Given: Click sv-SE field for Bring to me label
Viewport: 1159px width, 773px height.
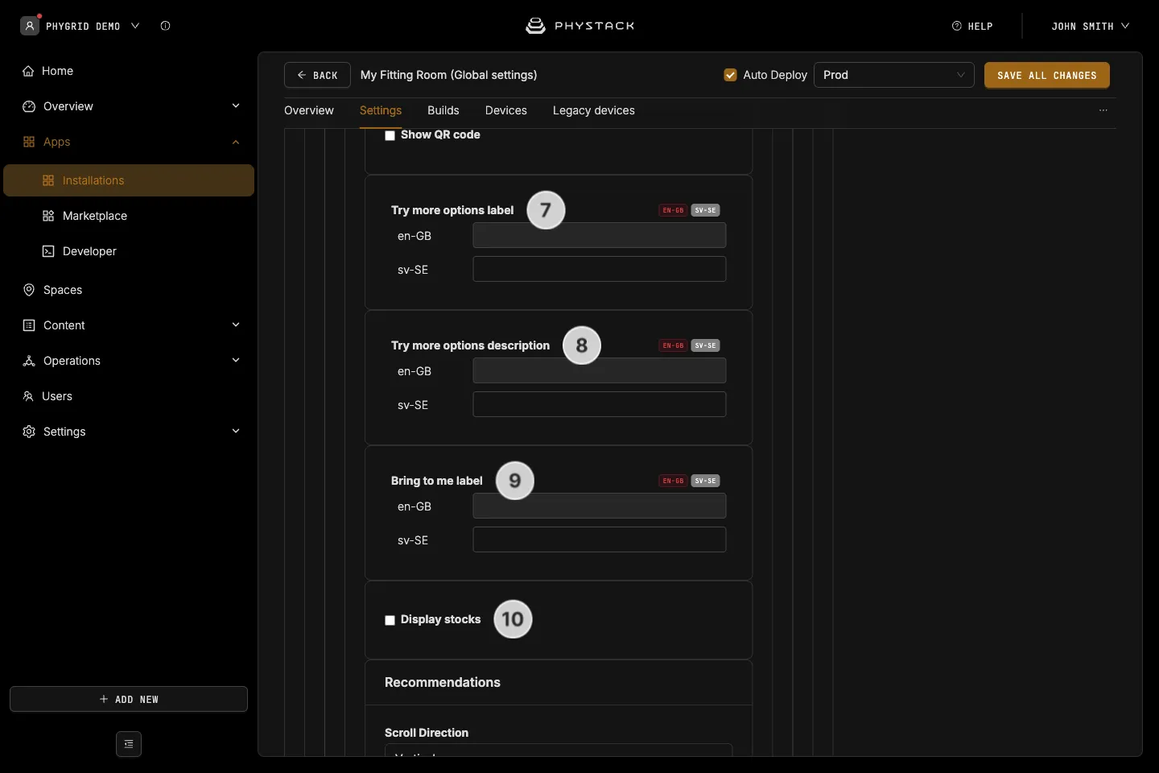Looking at the screenshot, I should (600, 539).
